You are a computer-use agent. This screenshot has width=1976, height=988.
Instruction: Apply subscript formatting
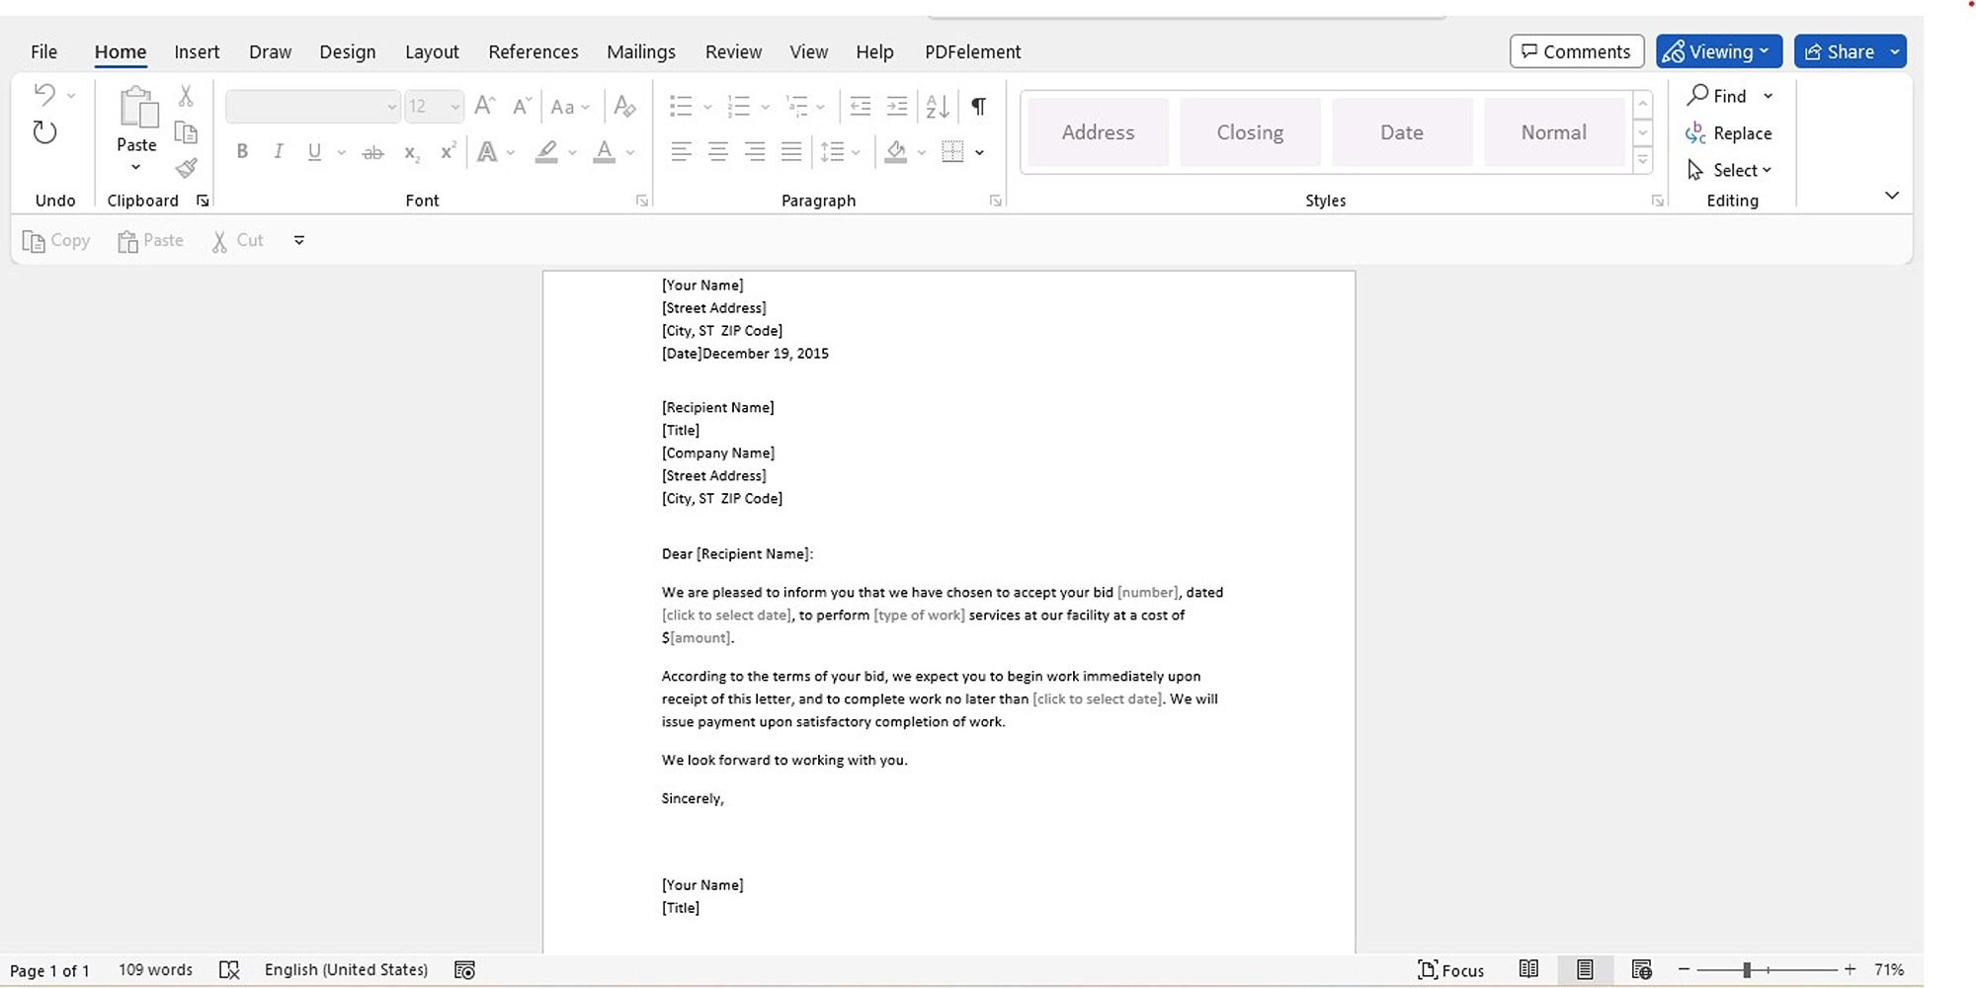click(x=411, y=152)
